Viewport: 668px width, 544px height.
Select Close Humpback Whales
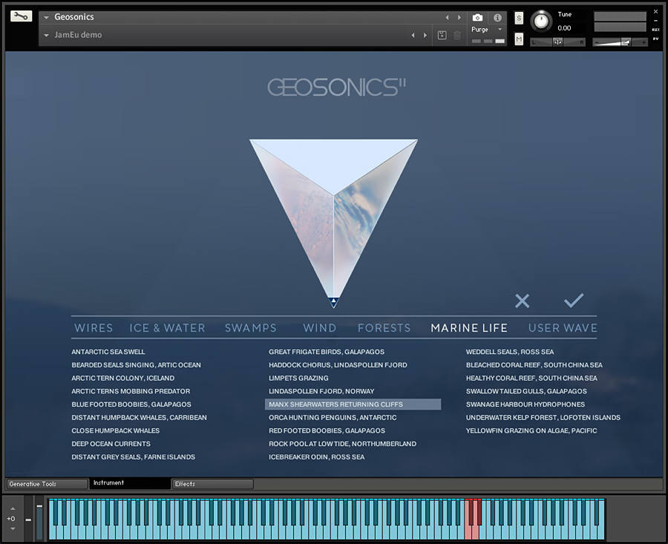point(116,430)
